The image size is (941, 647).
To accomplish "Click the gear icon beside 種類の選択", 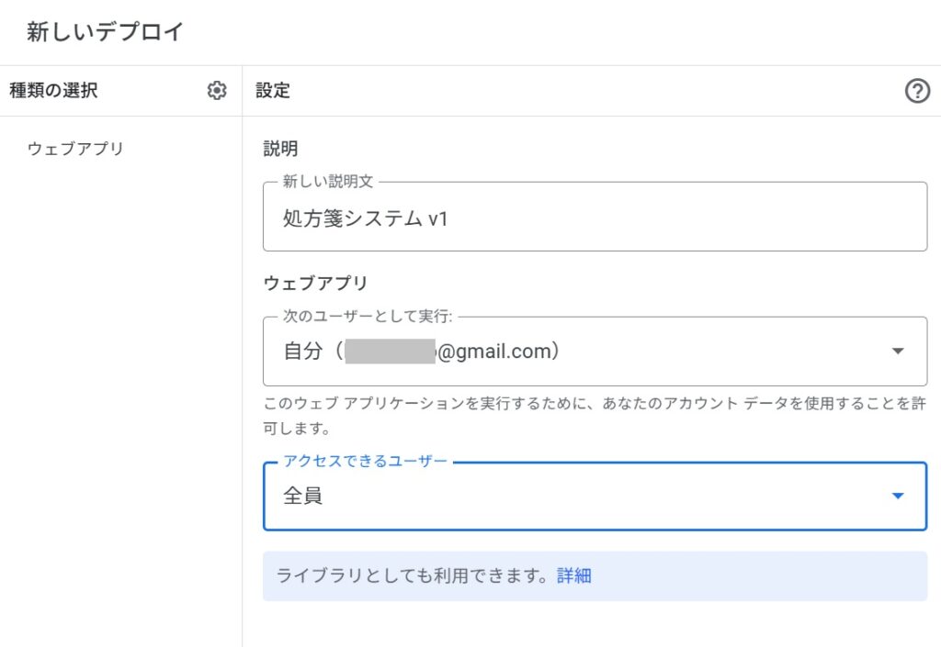I will 217,91.
